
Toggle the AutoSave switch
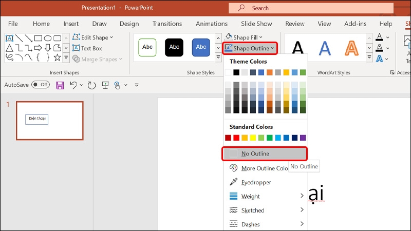[x=41, y=85]
